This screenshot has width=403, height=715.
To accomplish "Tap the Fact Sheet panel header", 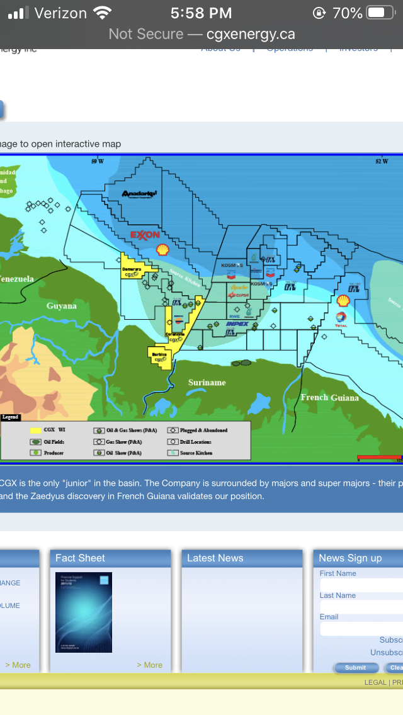I will (110, 558).
